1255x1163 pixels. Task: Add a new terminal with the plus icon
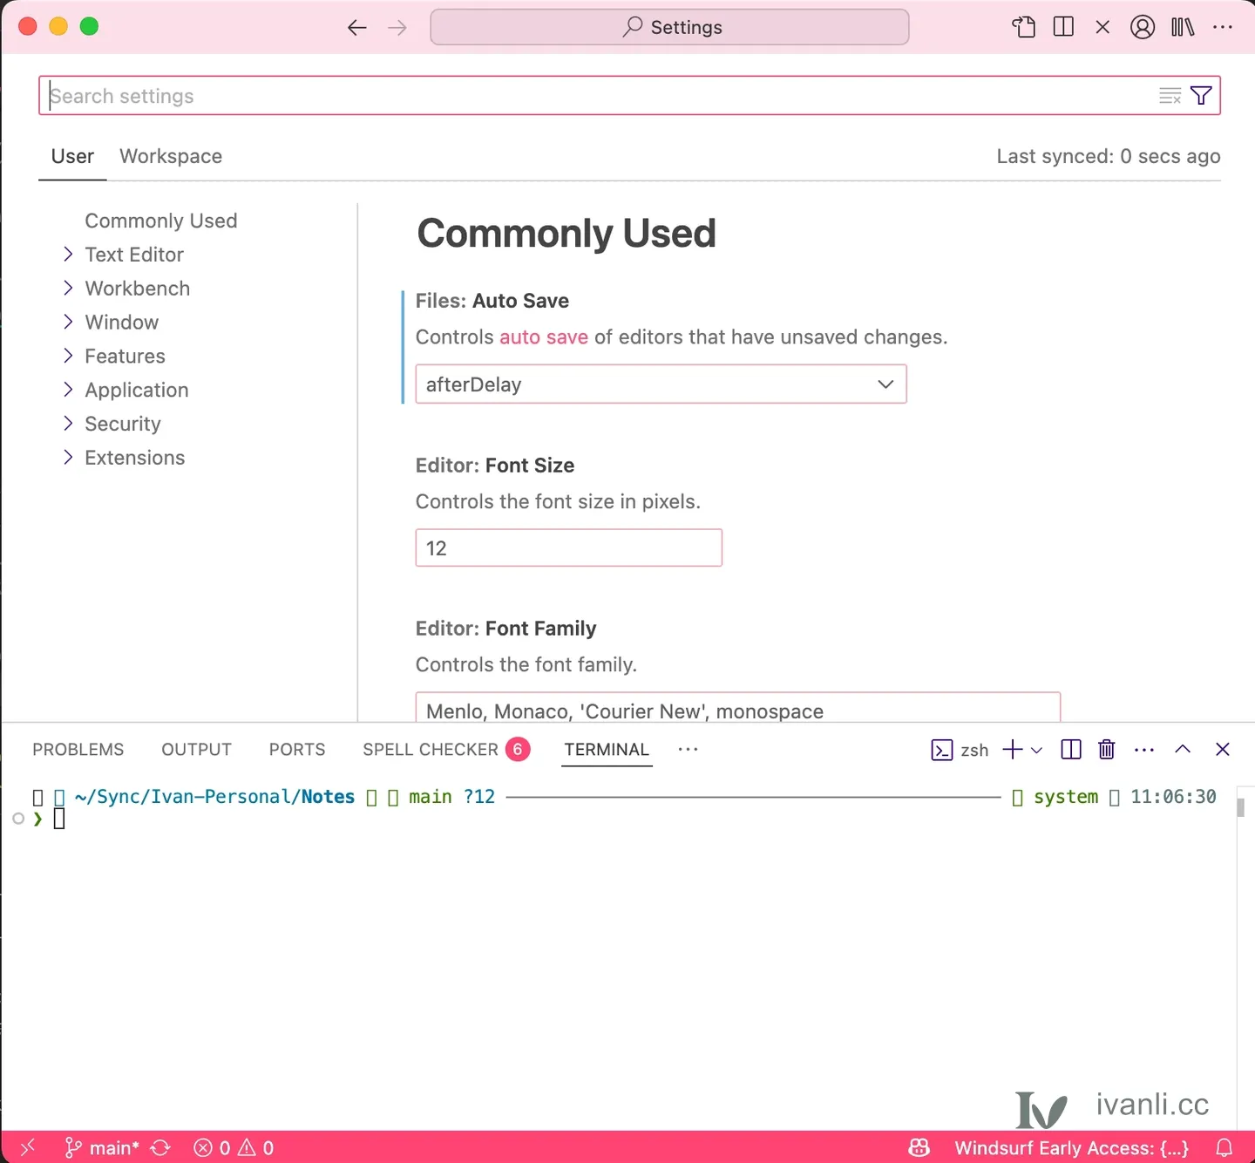point(1013,750)
